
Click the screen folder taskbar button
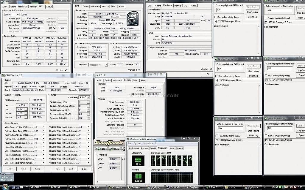click(x=232, y=187)
